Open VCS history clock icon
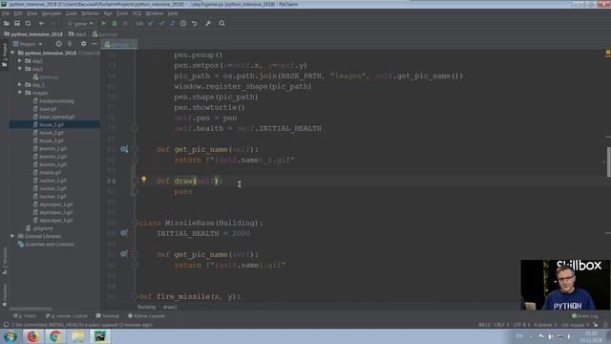The image size is (611, 344). point(183,23)
